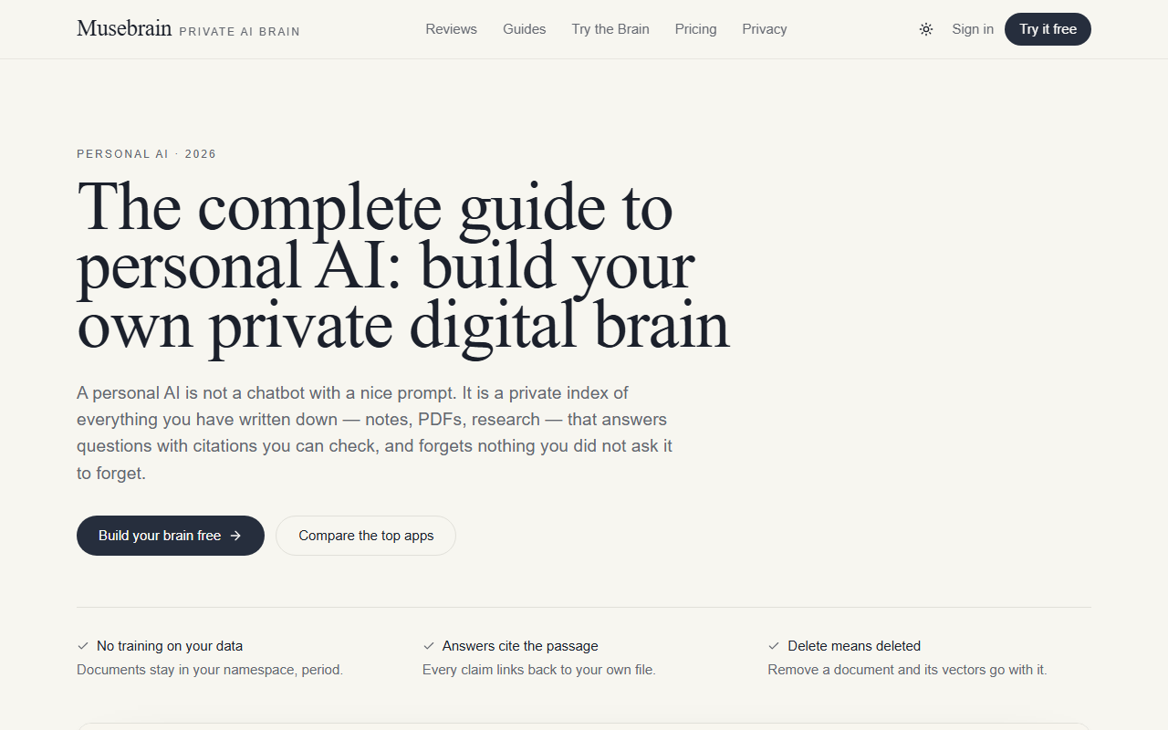Click the intro paragraph starting "A personal AI"
1168x730 pixels.
[374, 433]
